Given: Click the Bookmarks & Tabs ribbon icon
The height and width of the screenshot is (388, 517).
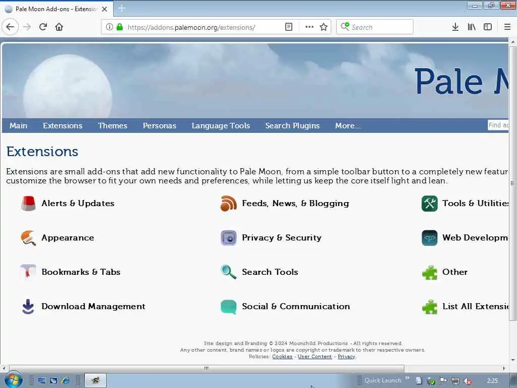Looking at the screenshot, I should tap(28, 272).
